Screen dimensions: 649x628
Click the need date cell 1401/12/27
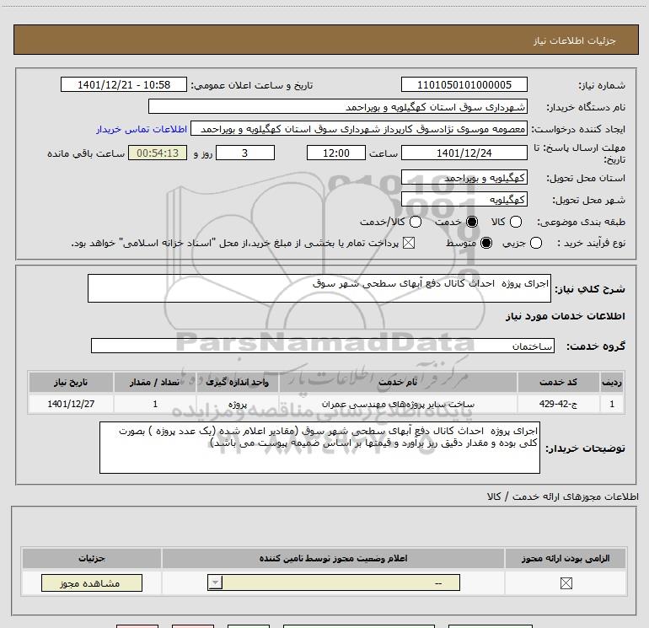click(71, 404)
